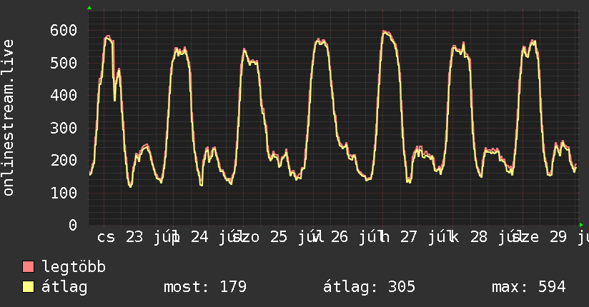Click the 0 y-axis label
589x307 pixels.
73,225
